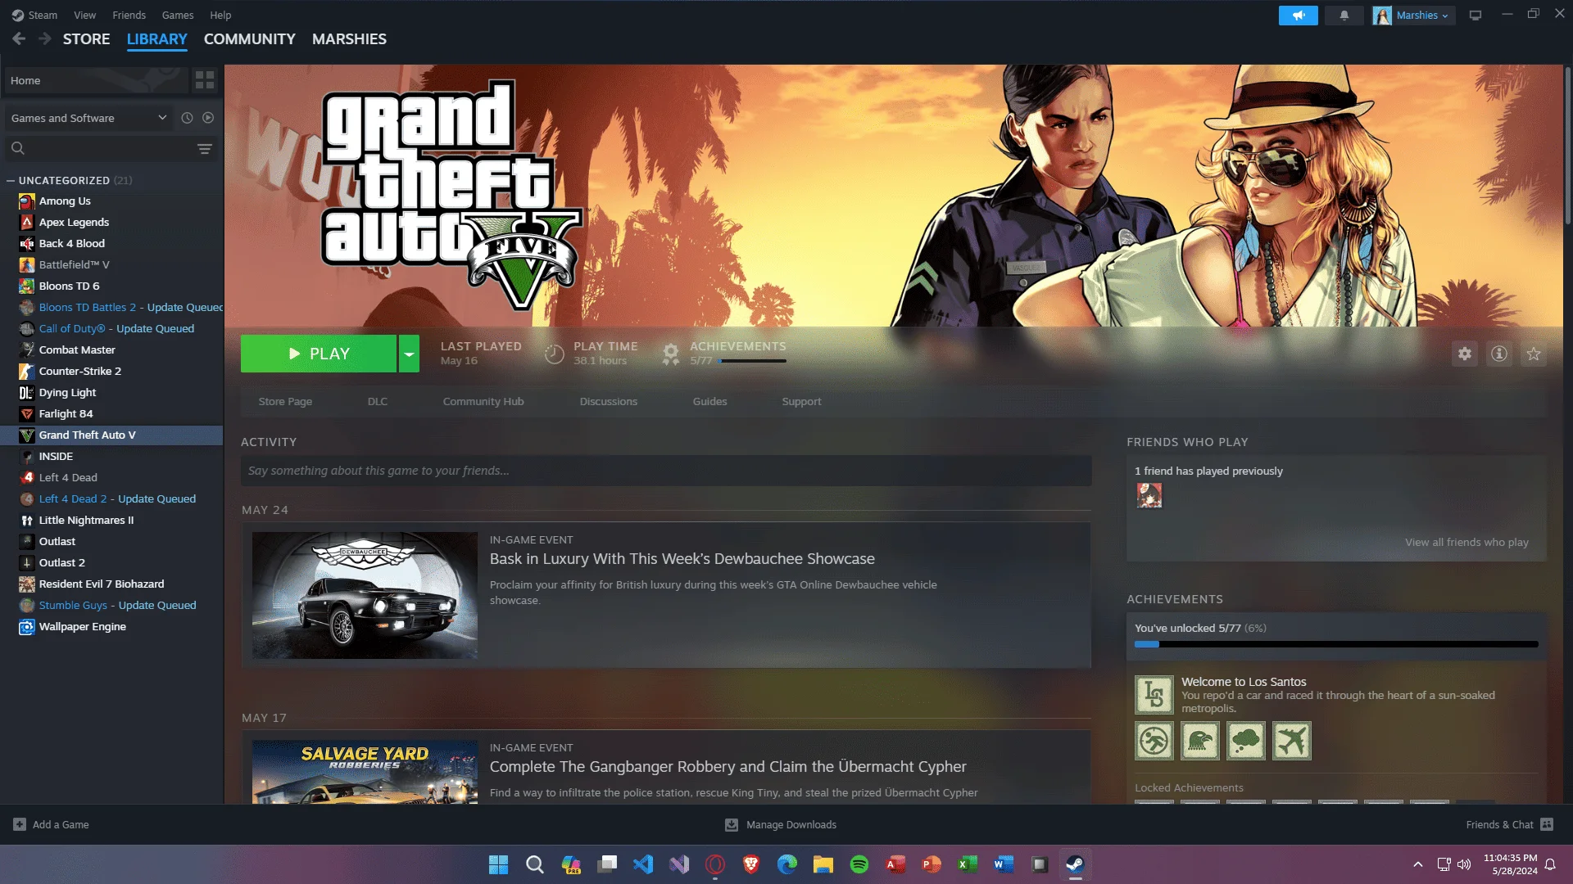This screenshot has height=884, width=1573.
Task: Click View all friends who play
Action: coord(1466,542)
